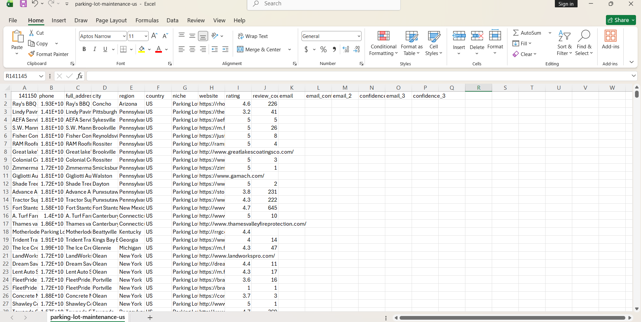Screen dimensions: 641x322
Task: Switch to the Data tab
Action: pos(173,20)
